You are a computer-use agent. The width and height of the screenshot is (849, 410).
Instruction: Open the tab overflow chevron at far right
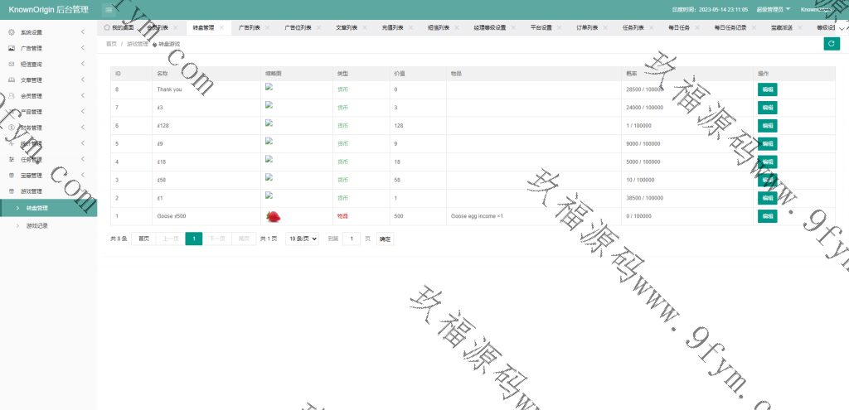[843, 27]
